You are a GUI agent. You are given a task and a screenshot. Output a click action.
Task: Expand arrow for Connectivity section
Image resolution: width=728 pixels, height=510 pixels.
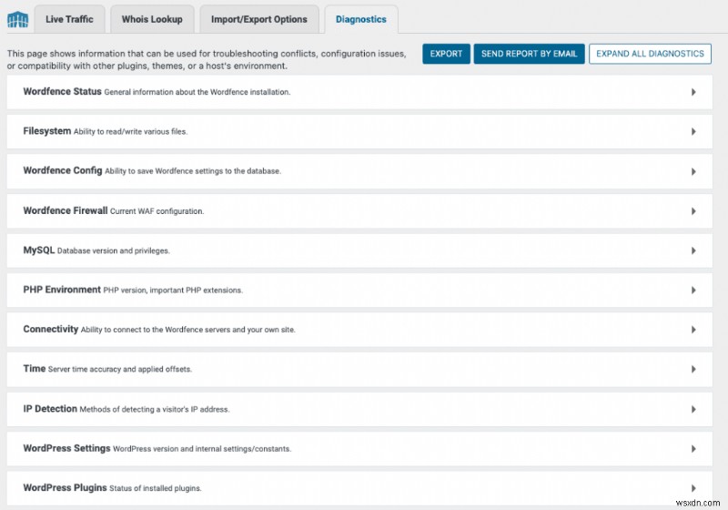[693, 330]
